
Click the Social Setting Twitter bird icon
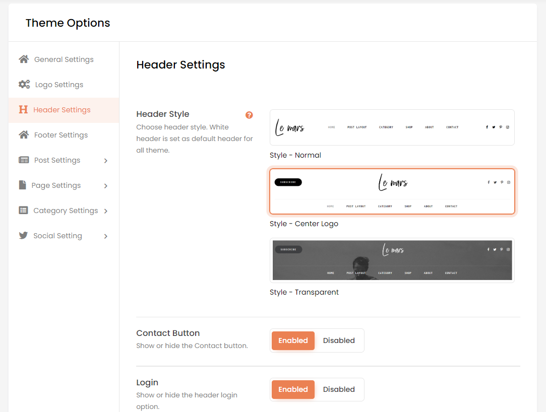[x=23, y=236]
